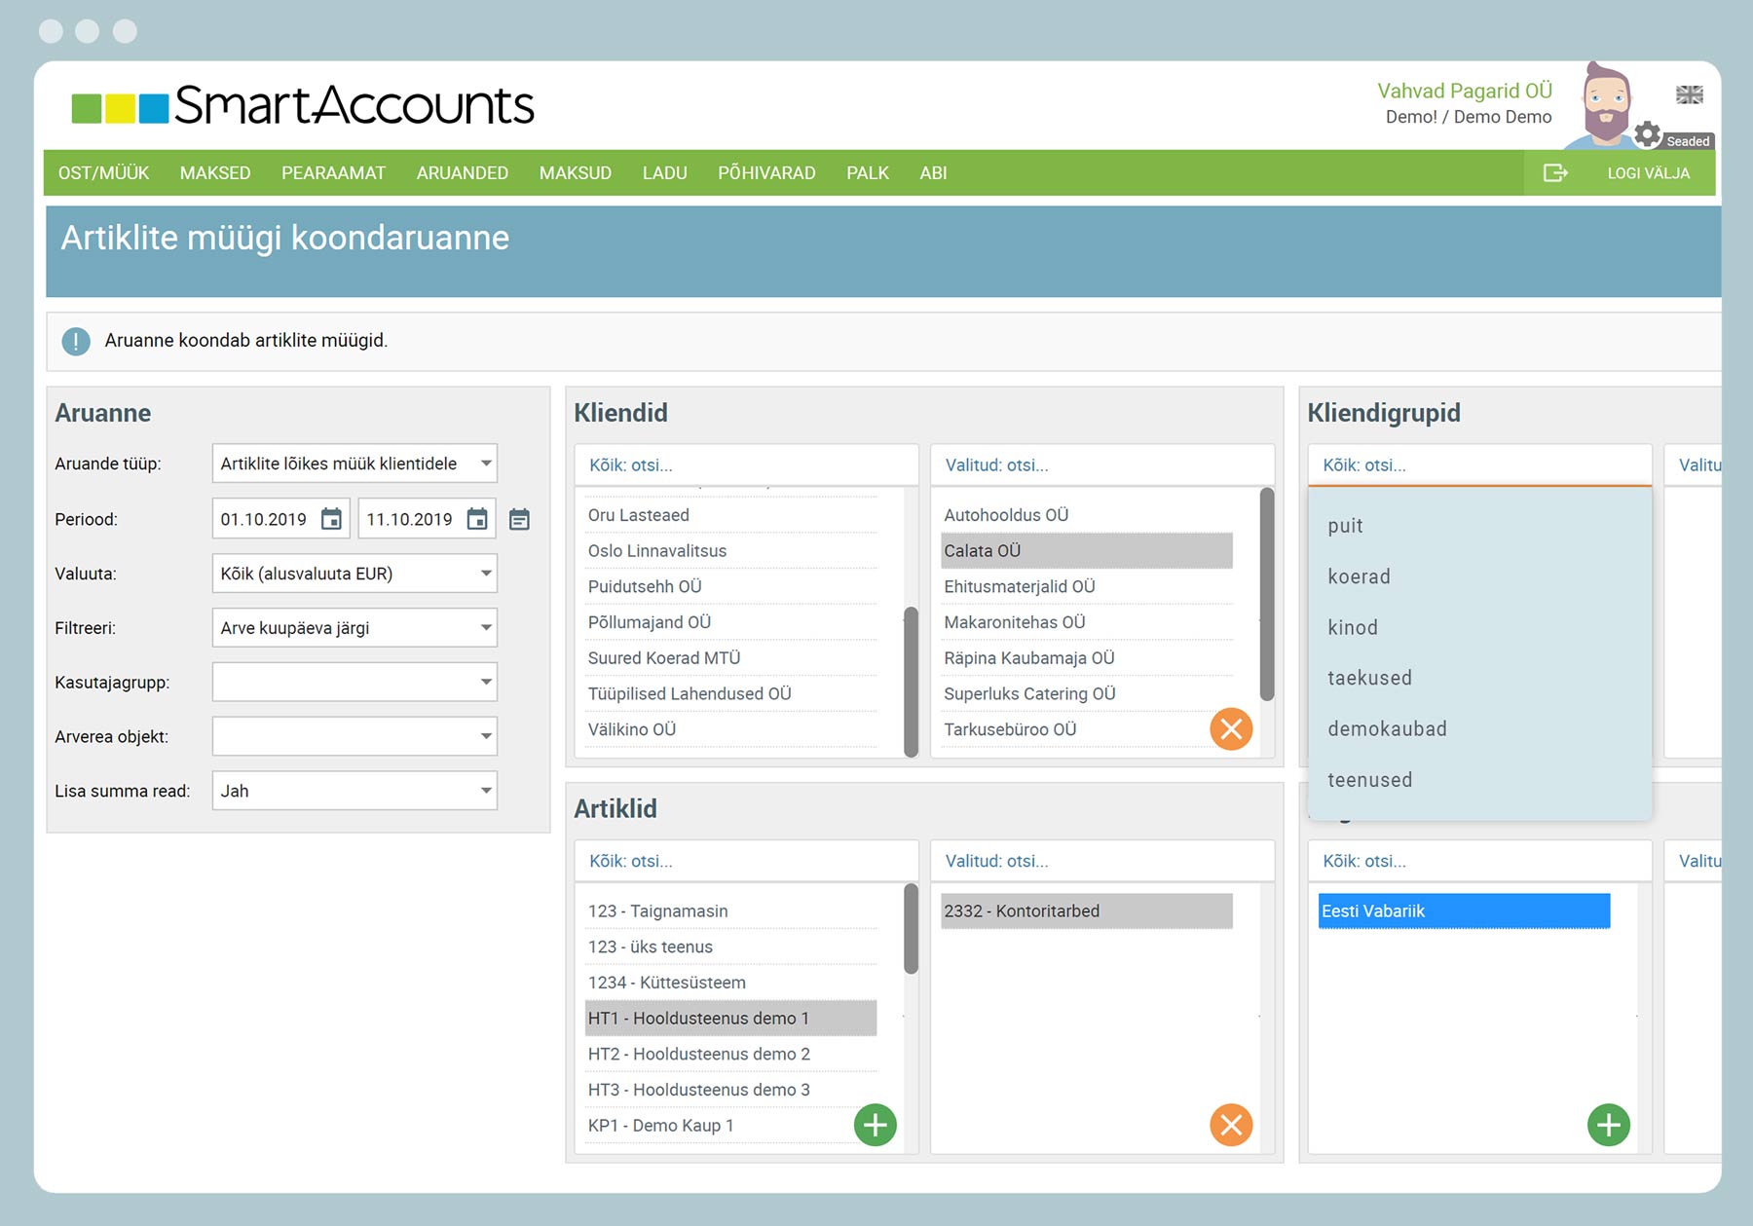1753x1226 pixels.
Task: Click the Kliendid Kõik search field
Action: pos(746,464)
